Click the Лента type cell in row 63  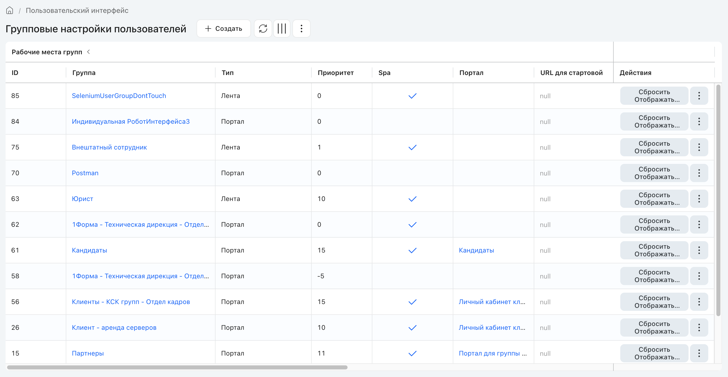[231, 199]
